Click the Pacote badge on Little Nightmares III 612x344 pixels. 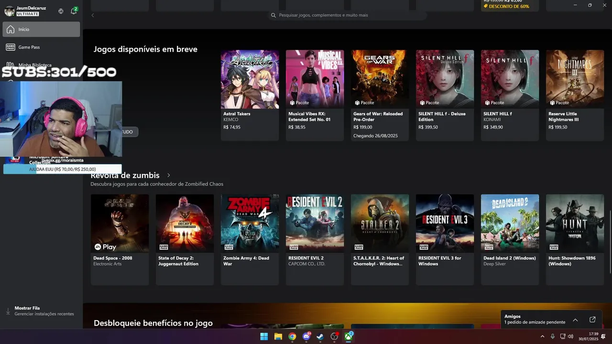click(559, 103)
